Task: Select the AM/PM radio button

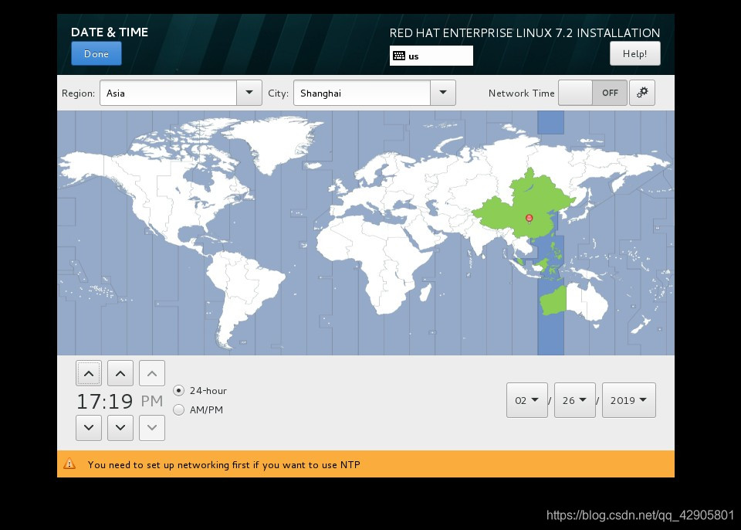Action: tap(178, 409)
